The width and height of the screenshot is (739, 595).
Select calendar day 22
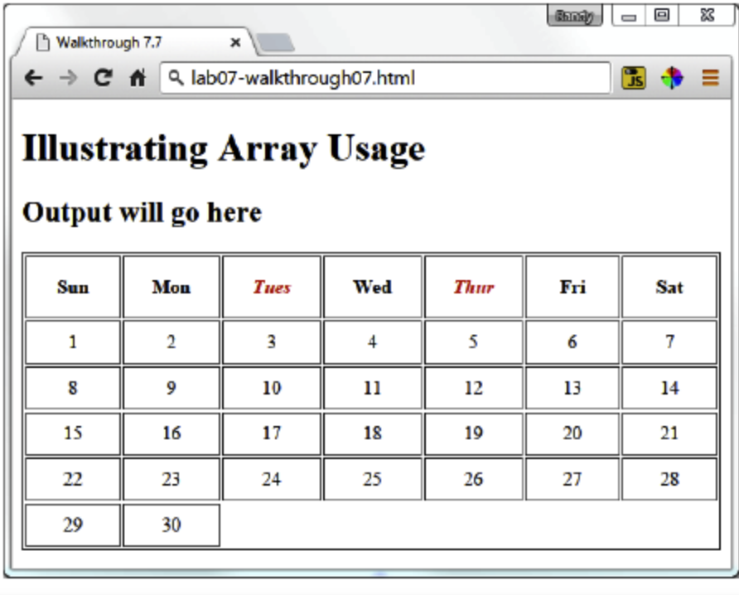pos(73,479)
